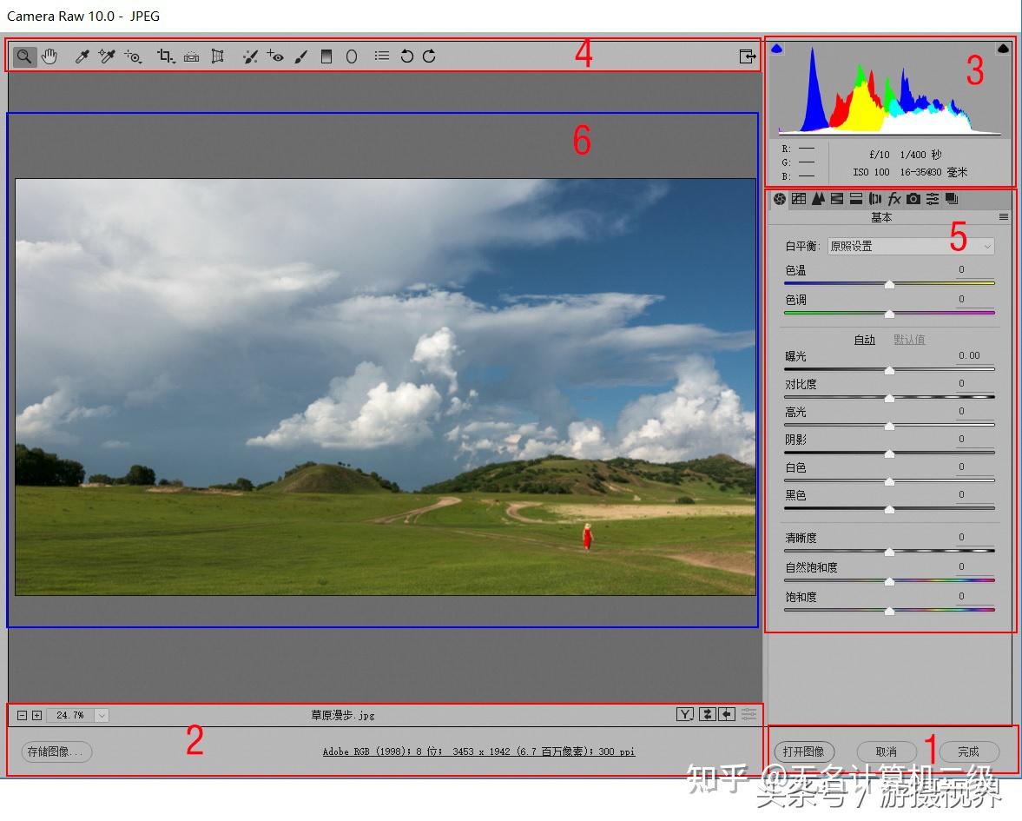Toggle highlight clipping warning in histogram
This screenshot has width=1022, height=821.
coord(1003,50)
